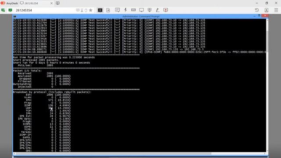Click the remote Command Prompt system icon
This screenshot has width=281, height=158.
(x=14, y=17)
